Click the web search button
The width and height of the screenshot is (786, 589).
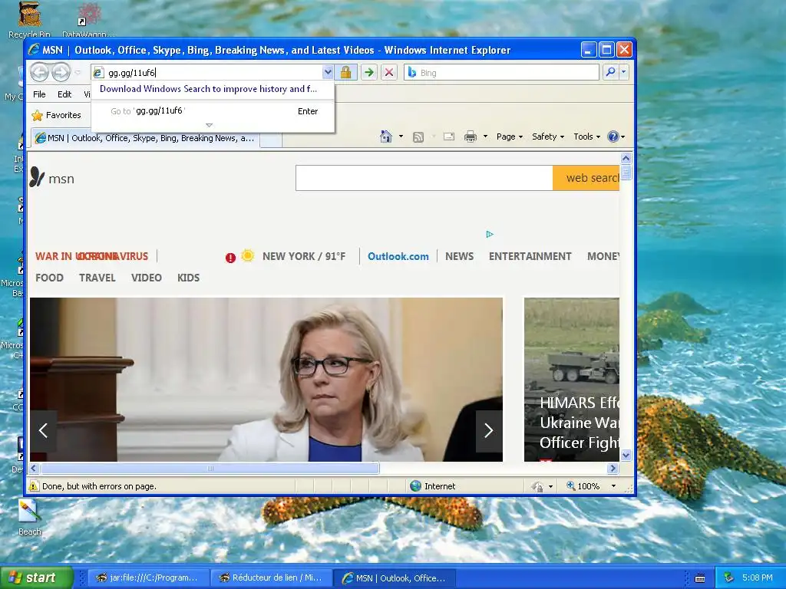point(586,178)
